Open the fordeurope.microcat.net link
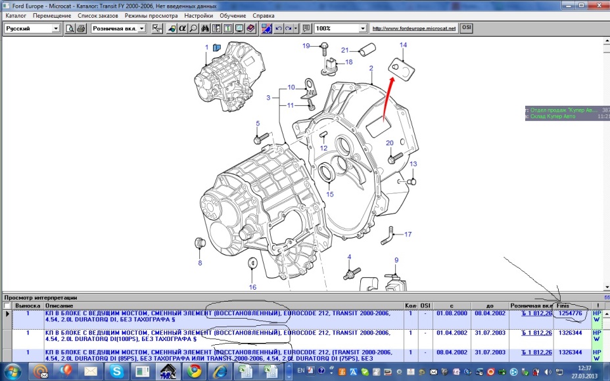 pyautogui.click(x=413, y=29)
